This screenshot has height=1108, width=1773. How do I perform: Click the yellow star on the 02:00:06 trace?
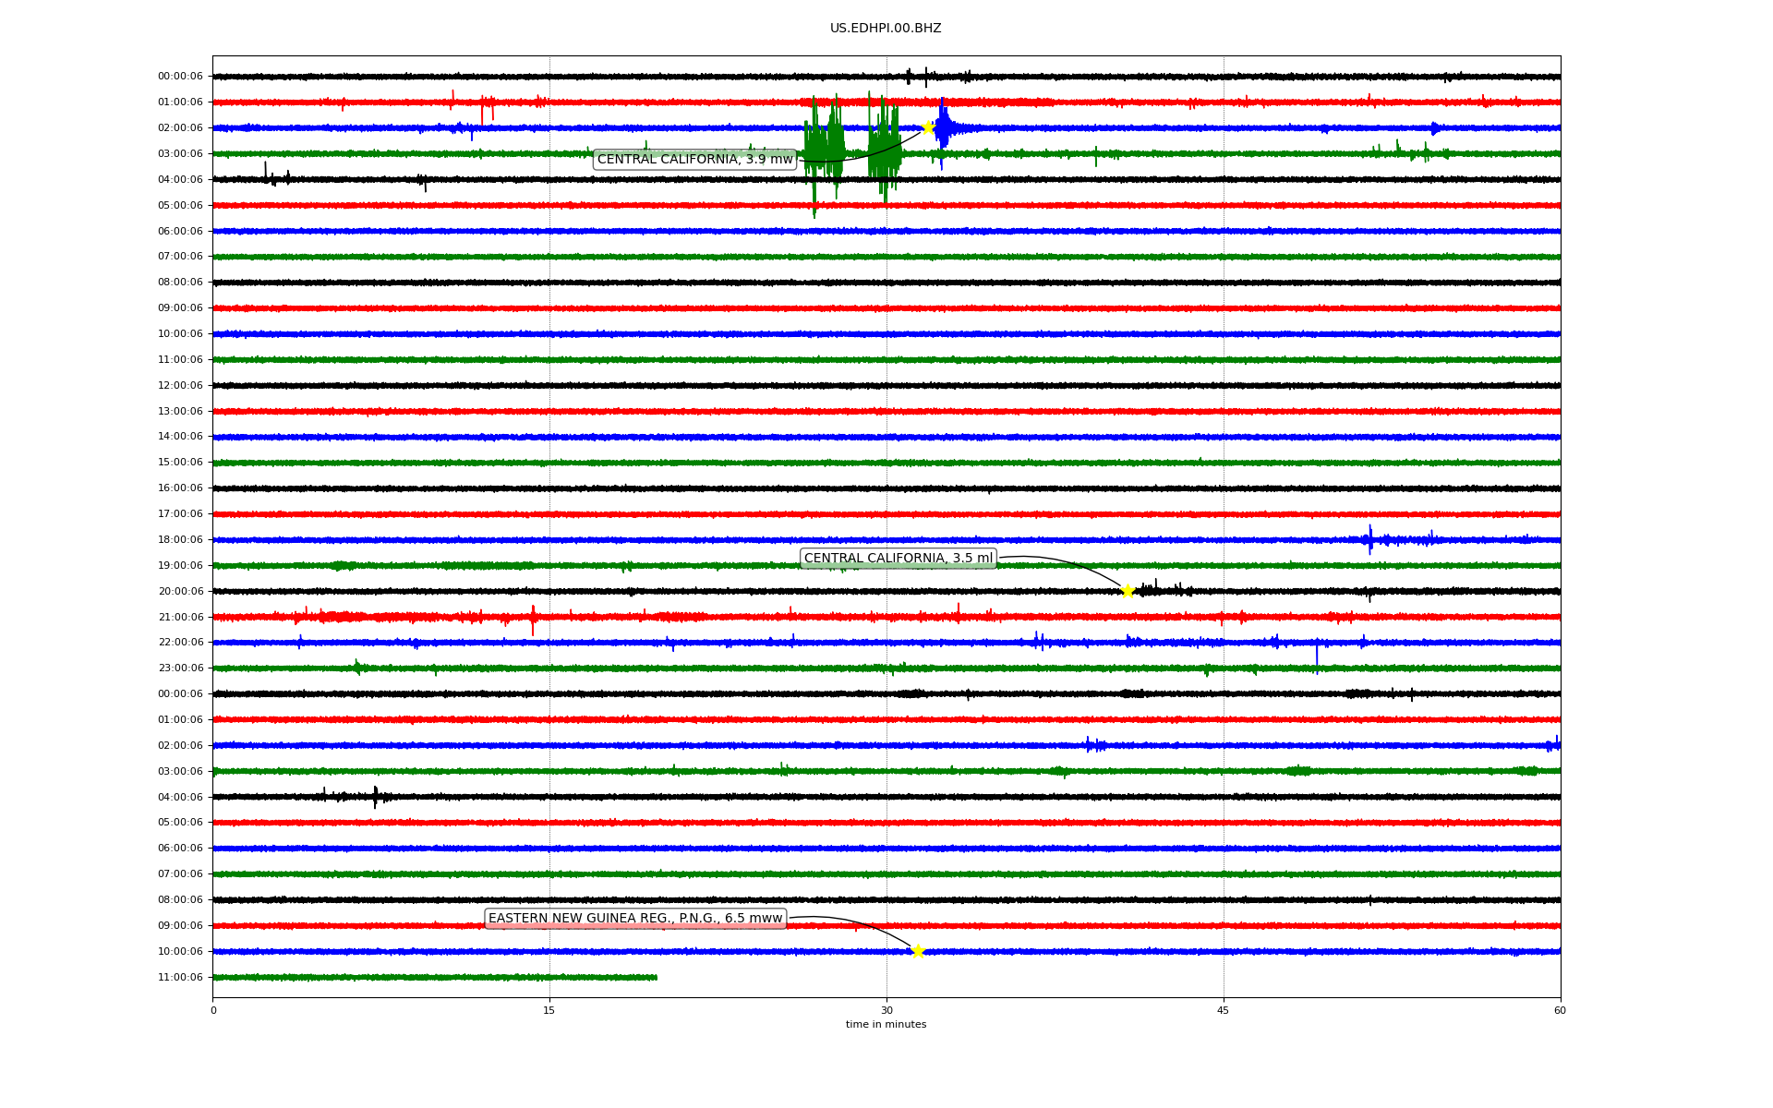tap(928, 127)
